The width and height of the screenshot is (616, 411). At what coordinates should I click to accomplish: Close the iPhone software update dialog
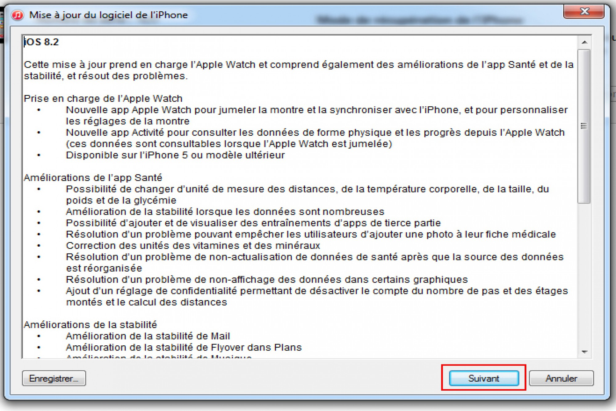pyautogui.click(x=584, y=12)
